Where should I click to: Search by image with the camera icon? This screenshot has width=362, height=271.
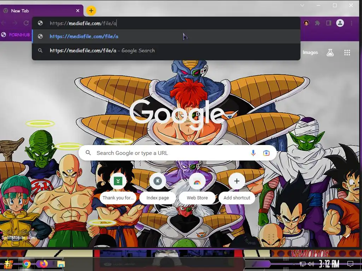click(266, 153)
